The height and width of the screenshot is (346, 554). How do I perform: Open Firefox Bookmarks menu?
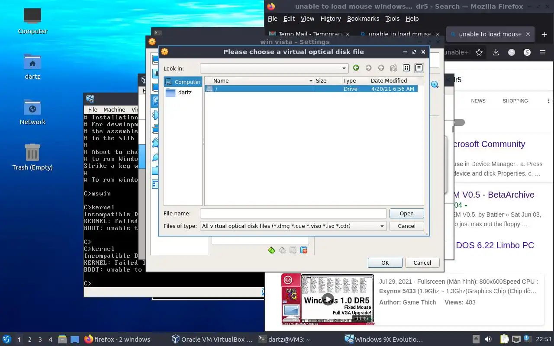click(x=363, y=19)
